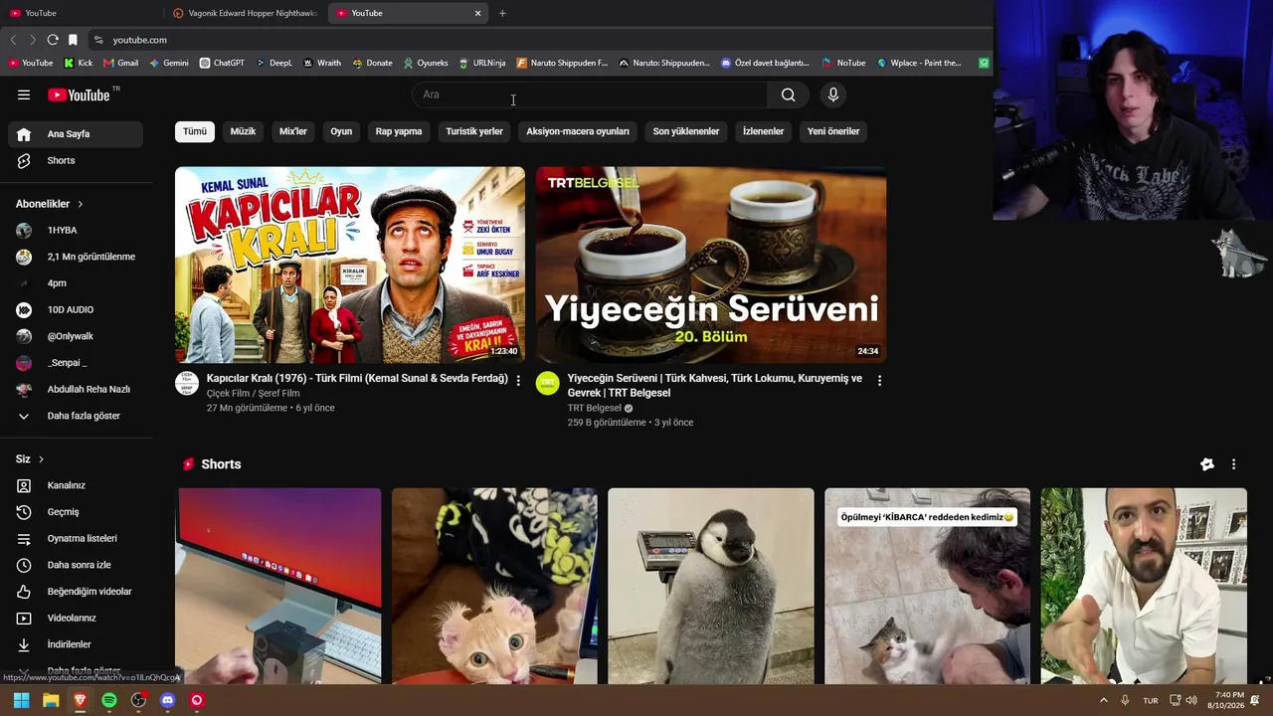Open Spotify from the taskbar

[x=109, y=700]
